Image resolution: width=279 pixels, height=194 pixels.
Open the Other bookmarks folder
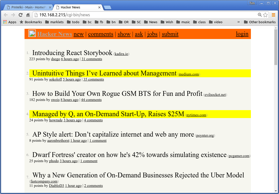[x=260, y=22]
